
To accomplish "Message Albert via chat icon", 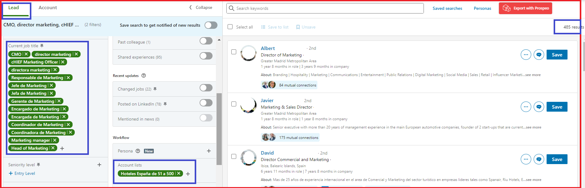I will click(x=539, y=55).
